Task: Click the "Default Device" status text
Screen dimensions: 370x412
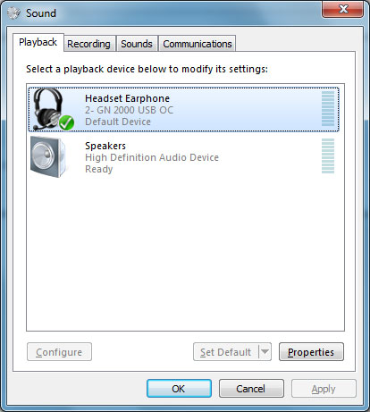Action: pos(118,122)
